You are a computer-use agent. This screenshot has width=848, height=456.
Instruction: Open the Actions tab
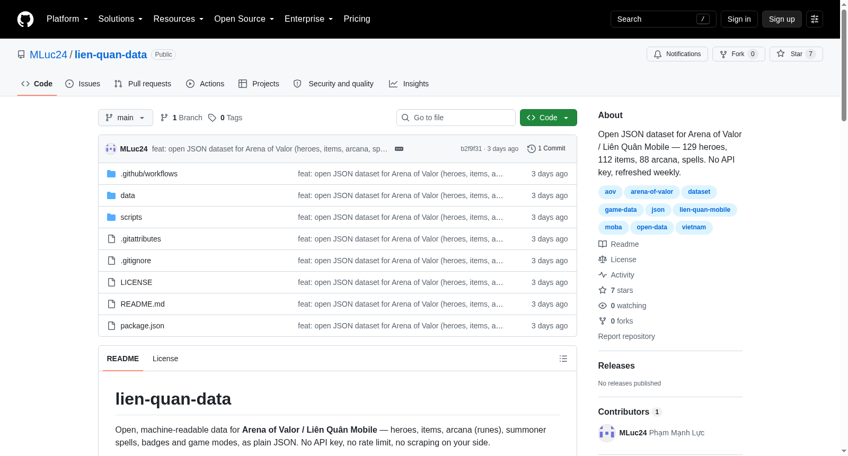(x=205, y=84)
